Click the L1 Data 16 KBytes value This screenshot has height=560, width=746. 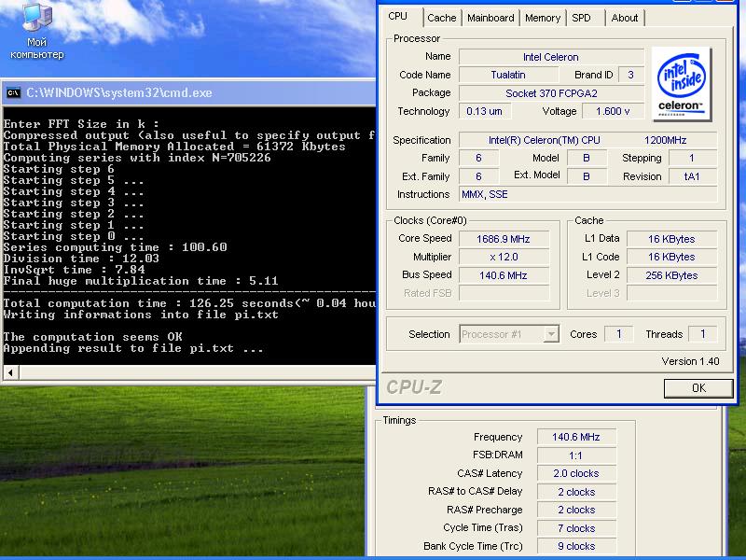point(671,239)
